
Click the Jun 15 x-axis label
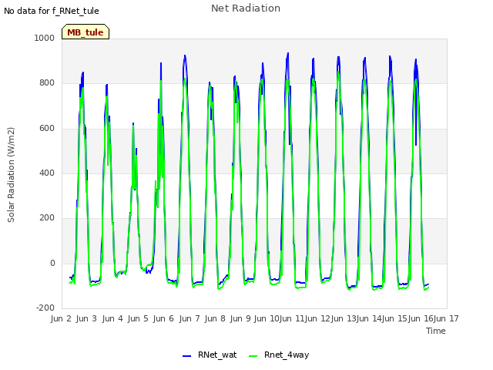pyautogui.click(x=394, y=318)
